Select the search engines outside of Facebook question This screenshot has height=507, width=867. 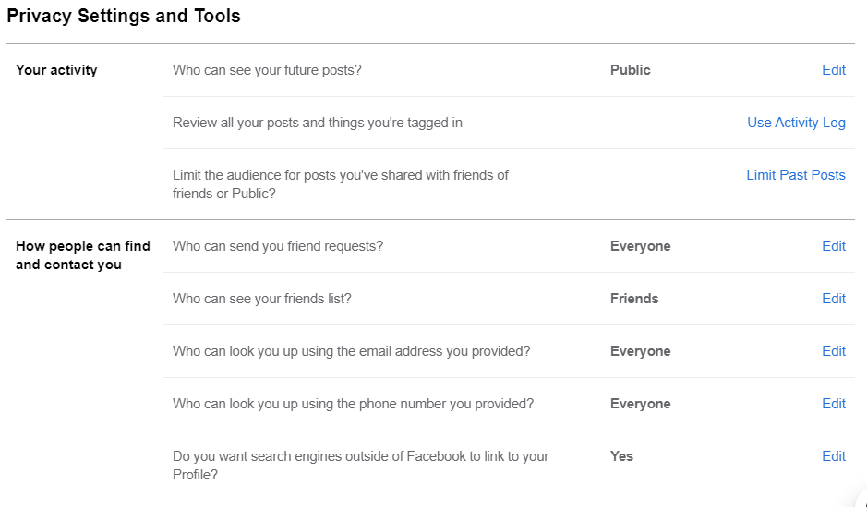[360, 465]
